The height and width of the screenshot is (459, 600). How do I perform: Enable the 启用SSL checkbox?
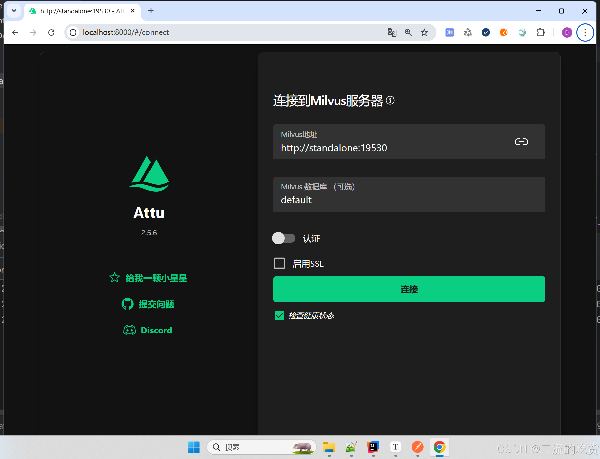click(279, 263)
